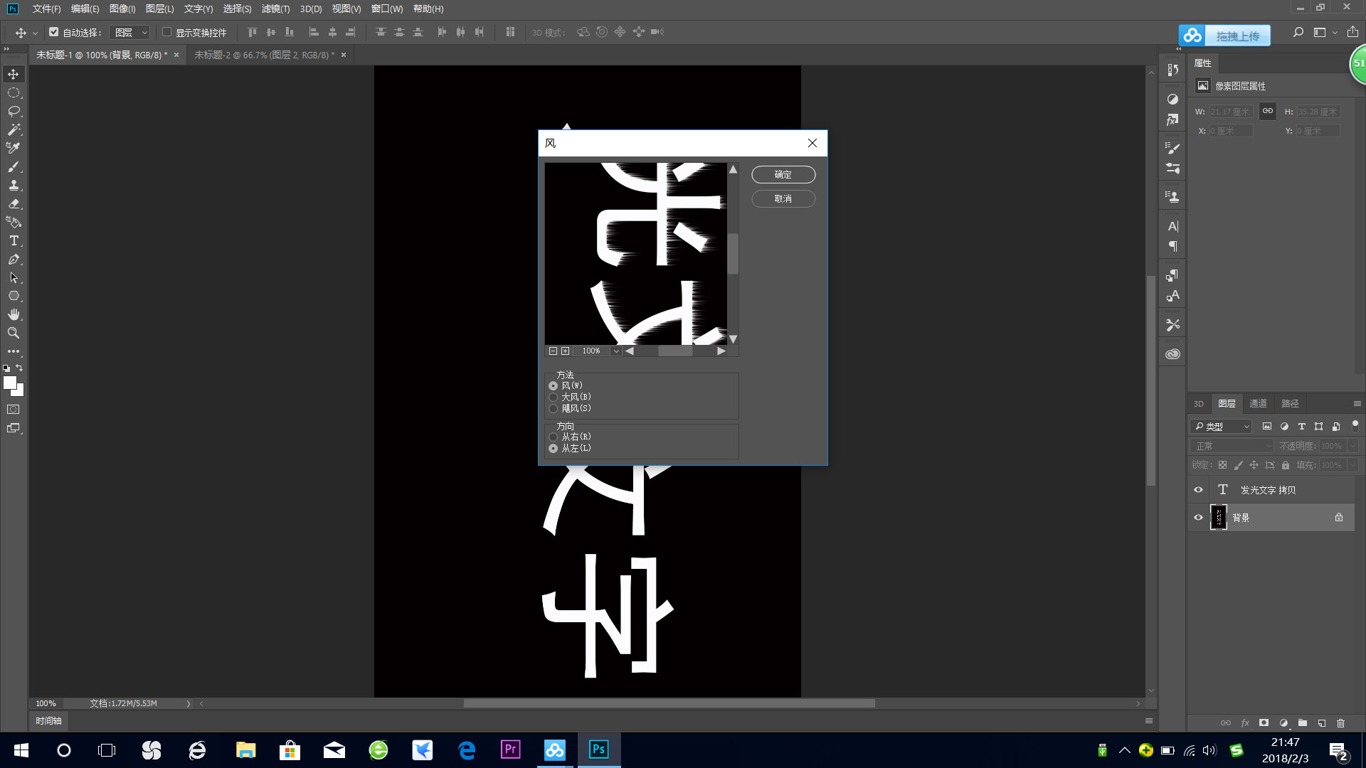Click the foreground color swatch
1366x768 pixels.
(11, 383)
